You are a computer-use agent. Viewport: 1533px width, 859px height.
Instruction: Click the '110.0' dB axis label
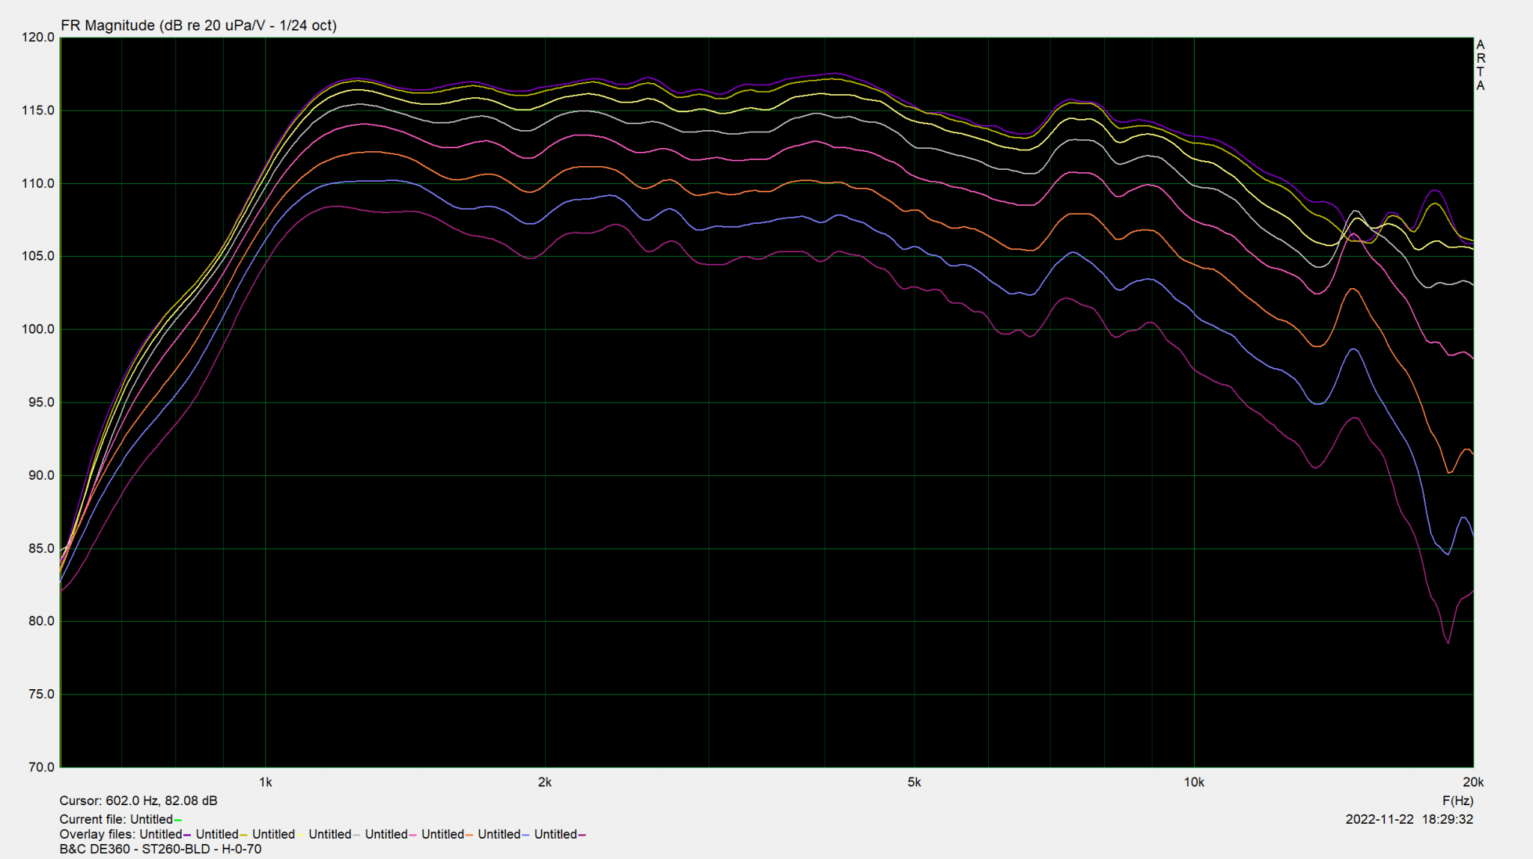(39, 183)
